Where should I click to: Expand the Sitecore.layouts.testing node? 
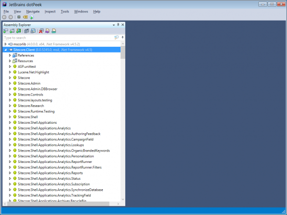(x=10, y=100)
